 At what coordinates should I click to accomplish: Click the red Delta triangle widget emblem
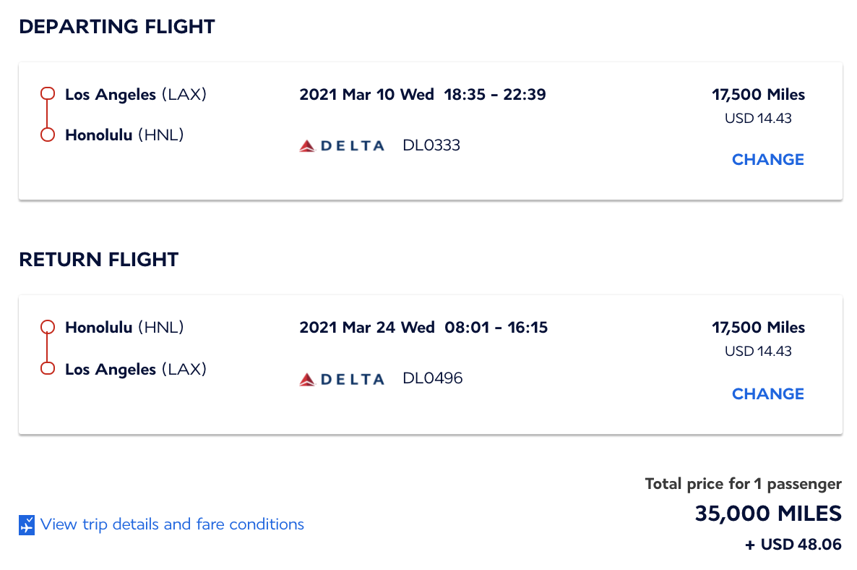305,145
